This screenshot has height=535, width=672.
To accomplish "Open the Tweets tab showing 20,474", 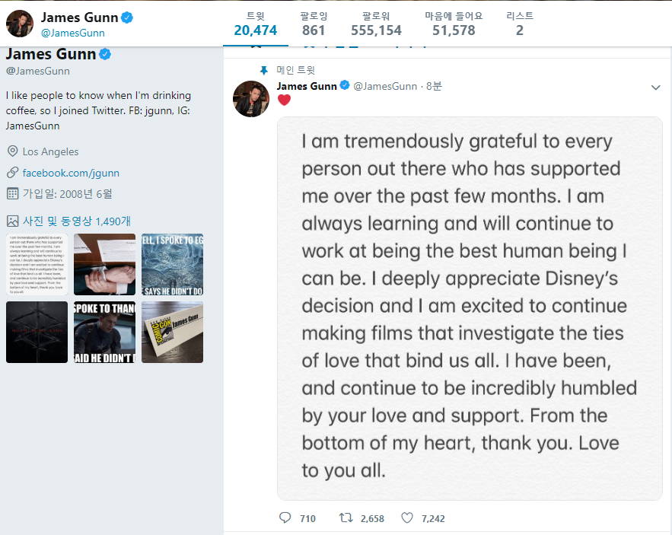I will pyautogui.click(x=256, y=24).
